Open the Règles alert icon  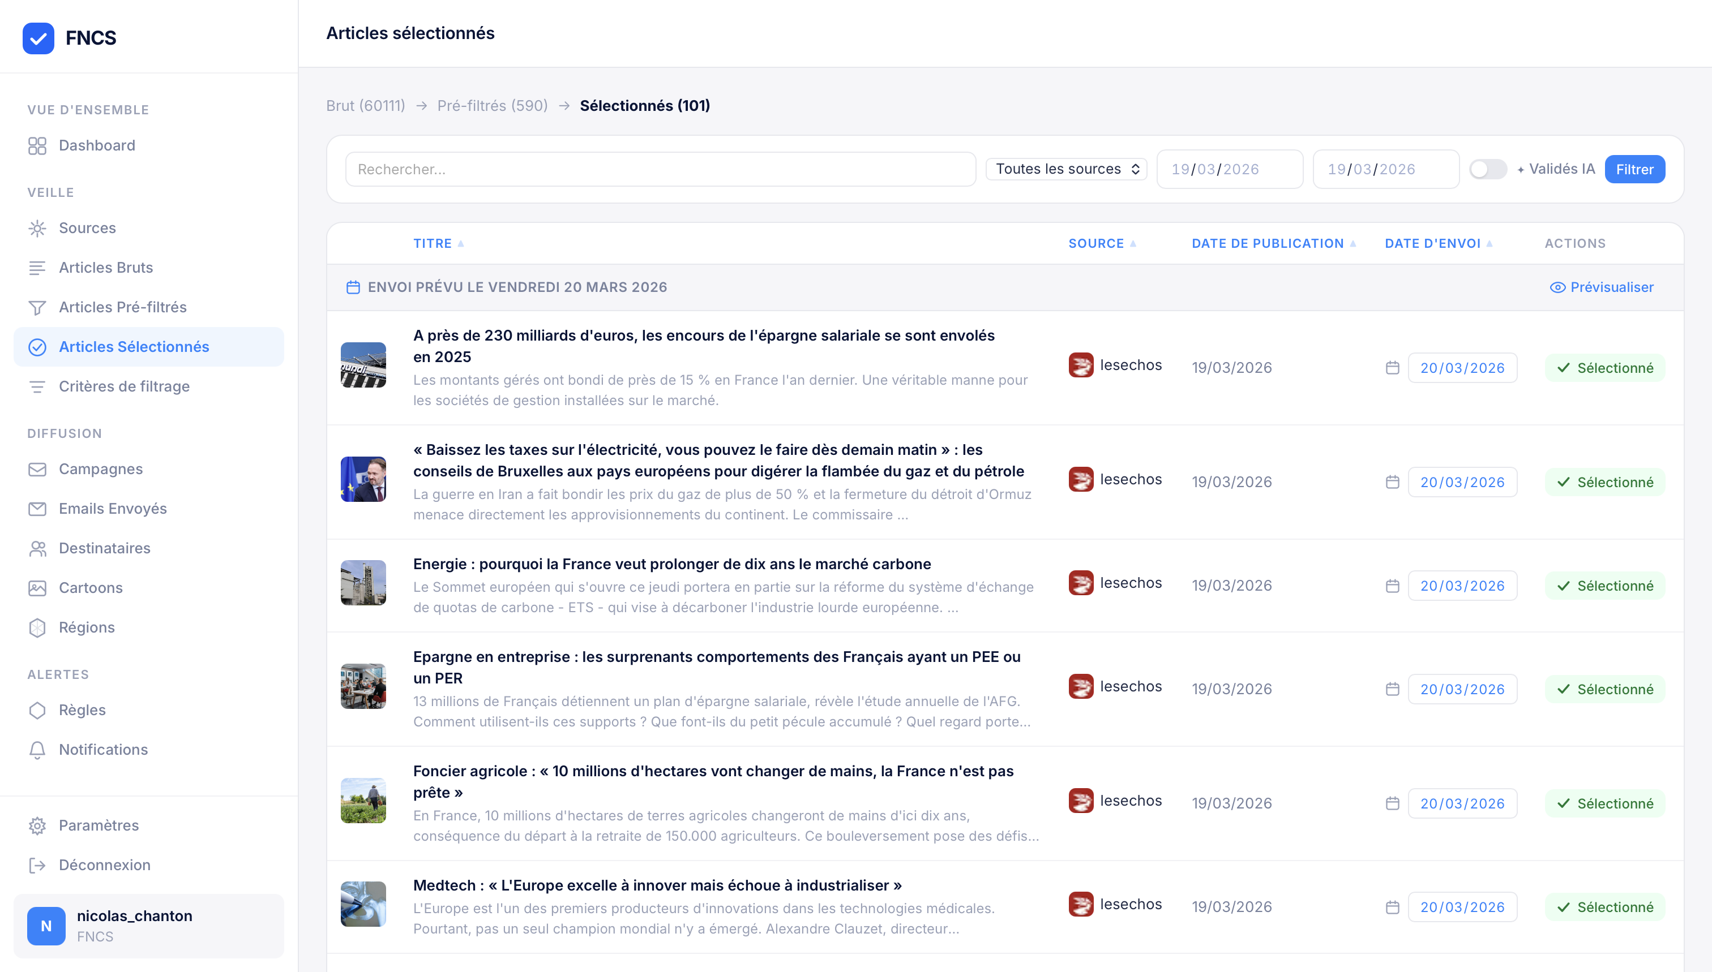[x=37, y=709]
